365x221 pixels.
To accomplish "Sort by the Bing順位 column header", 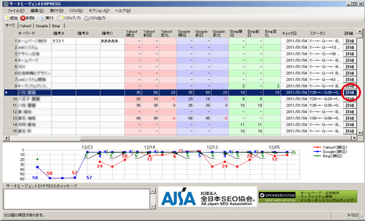I will point(237,33).
